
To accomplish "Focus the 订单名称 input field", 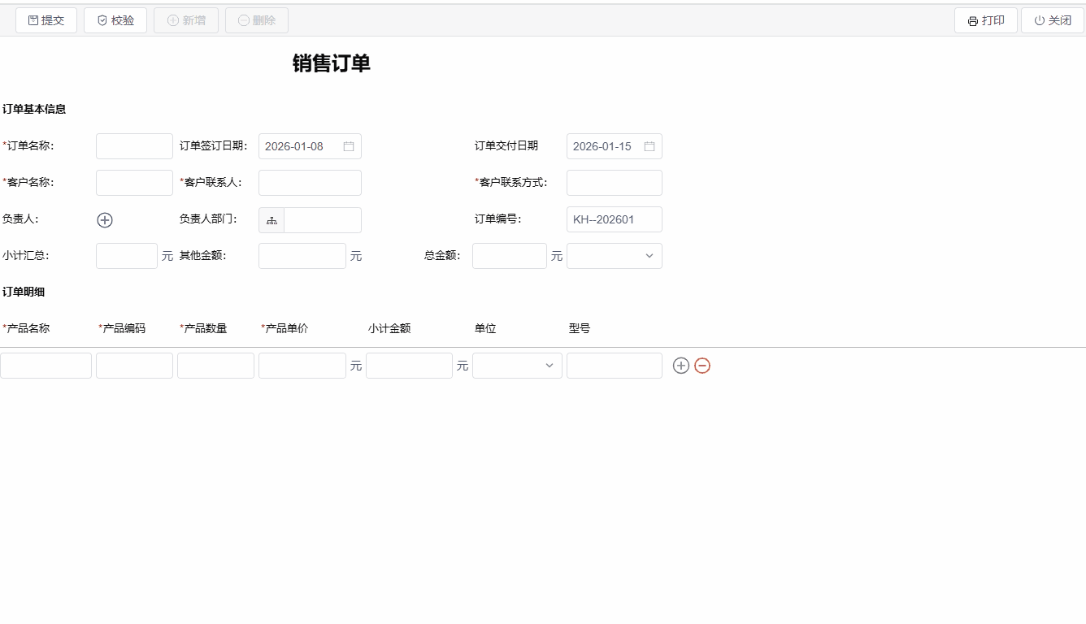I will (x=134, y=146).
